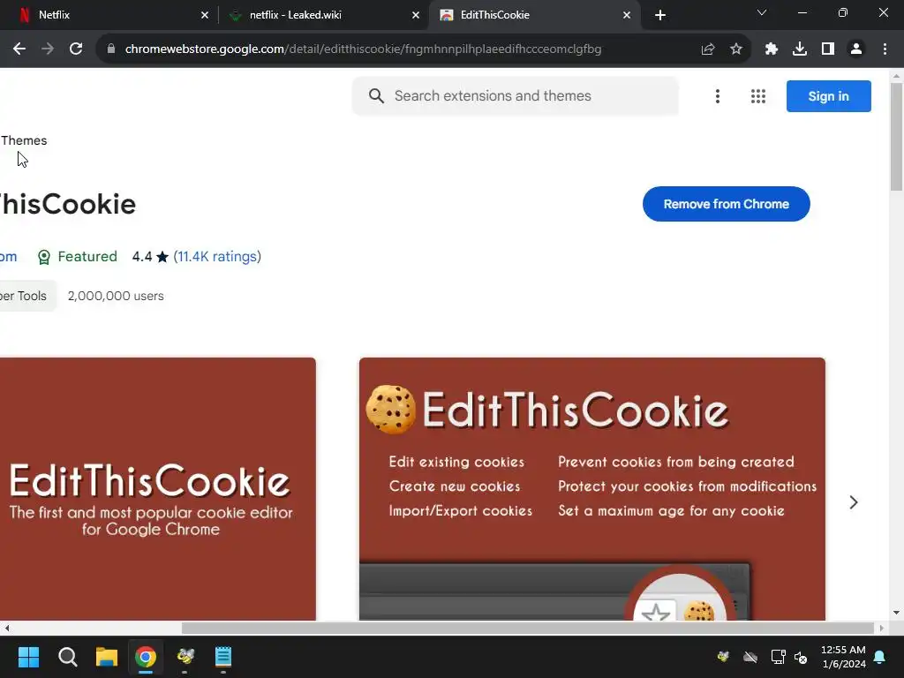Open Chrome three-dot main menu
This screenshot has height=678, width=904.
(x=885, y=49)
